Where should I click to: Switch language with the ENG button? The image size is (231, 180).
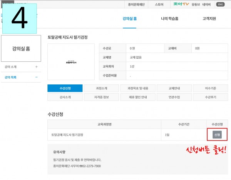220,5
